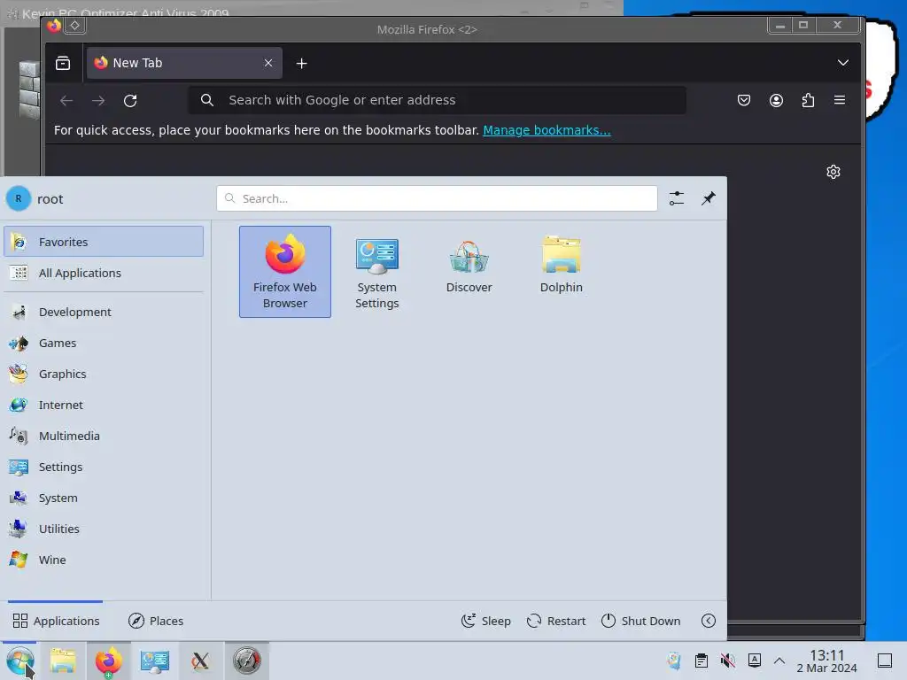This screenshot has width=907, height=680.
Task: Open Firefox account icon
Action: point(776,100)
